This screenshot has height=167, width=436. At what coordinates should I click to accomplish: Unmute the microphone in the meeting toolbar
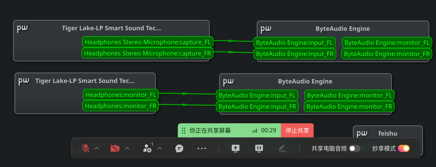(x=85, y=148)
